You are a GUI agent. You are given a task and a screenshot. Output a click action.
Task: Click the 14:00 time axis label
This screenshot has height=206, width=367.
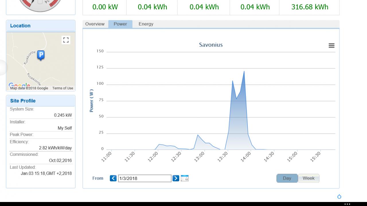[x=245, y=157]
